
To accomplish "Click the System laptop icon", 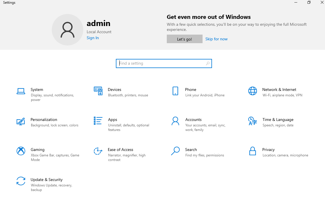I will click(x=21, y=91).
